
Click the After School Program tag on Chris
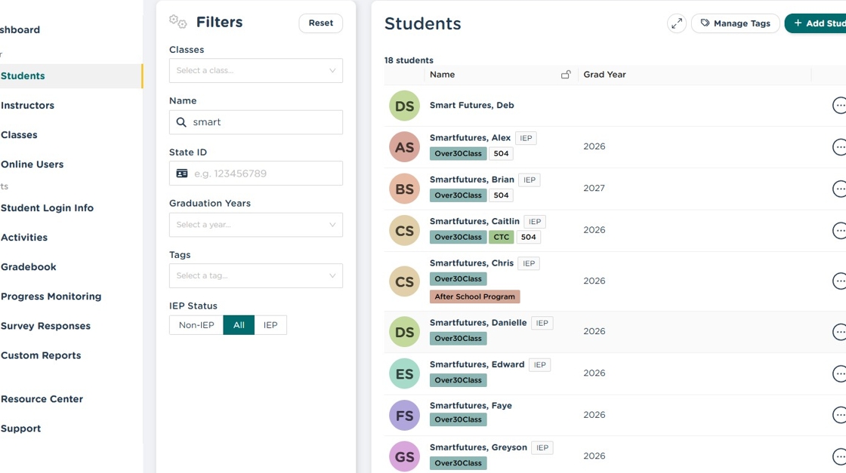pyautogui.click(x=474, y=296)
